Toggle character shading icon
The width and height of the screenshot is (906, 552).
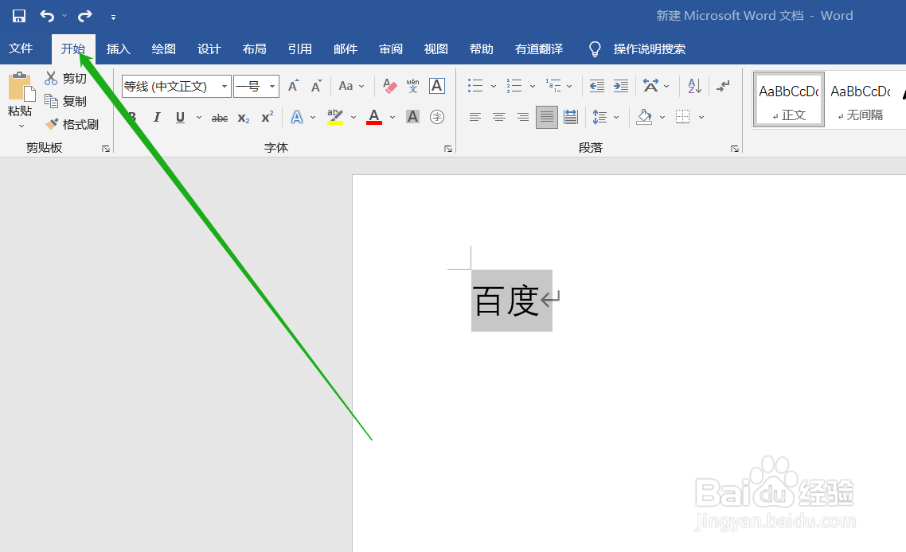coord(412,117)
